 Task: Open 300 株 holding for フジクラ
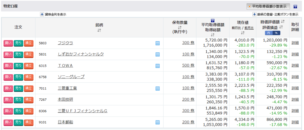click(x=188, y=43)
